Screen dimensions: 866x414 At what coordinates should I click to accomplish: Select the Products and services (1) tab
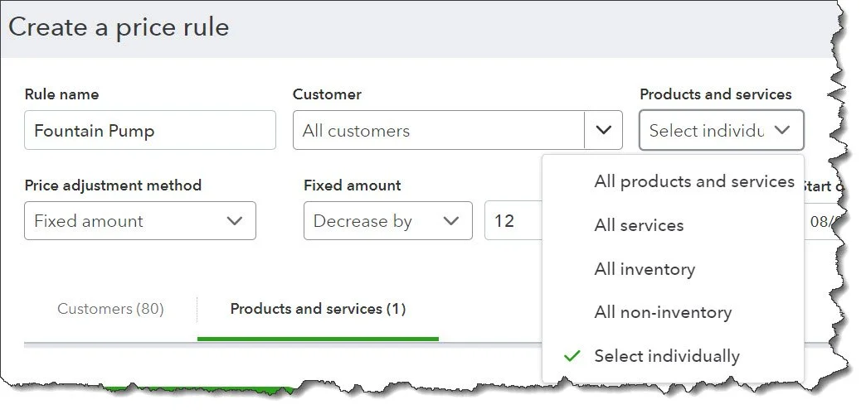click(318, 309)
